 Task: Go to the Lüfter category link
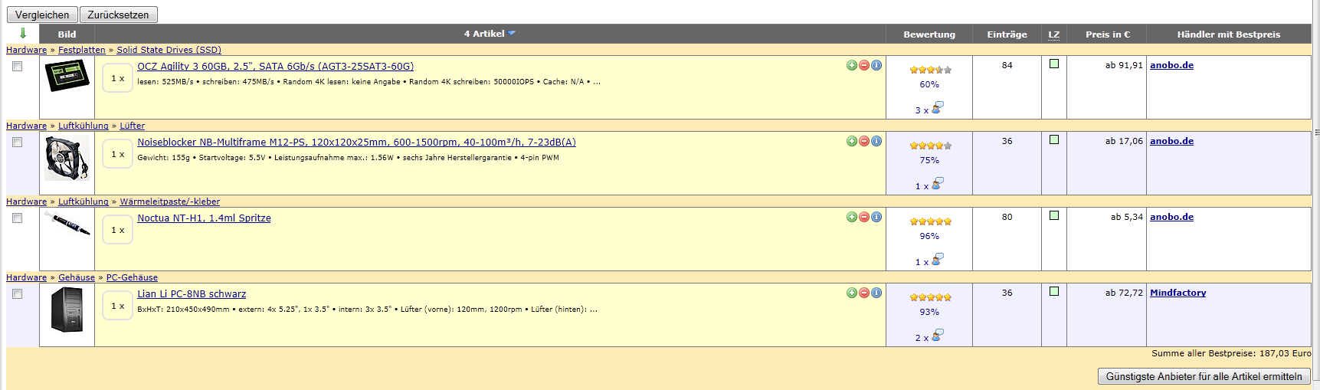[x=132, y=126]
